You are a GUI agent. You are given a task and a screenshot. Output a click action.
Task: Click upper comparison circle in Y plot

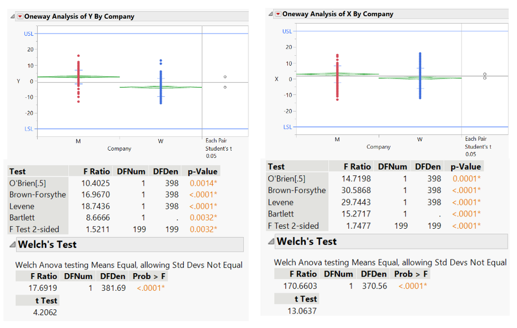coord(225,77)
